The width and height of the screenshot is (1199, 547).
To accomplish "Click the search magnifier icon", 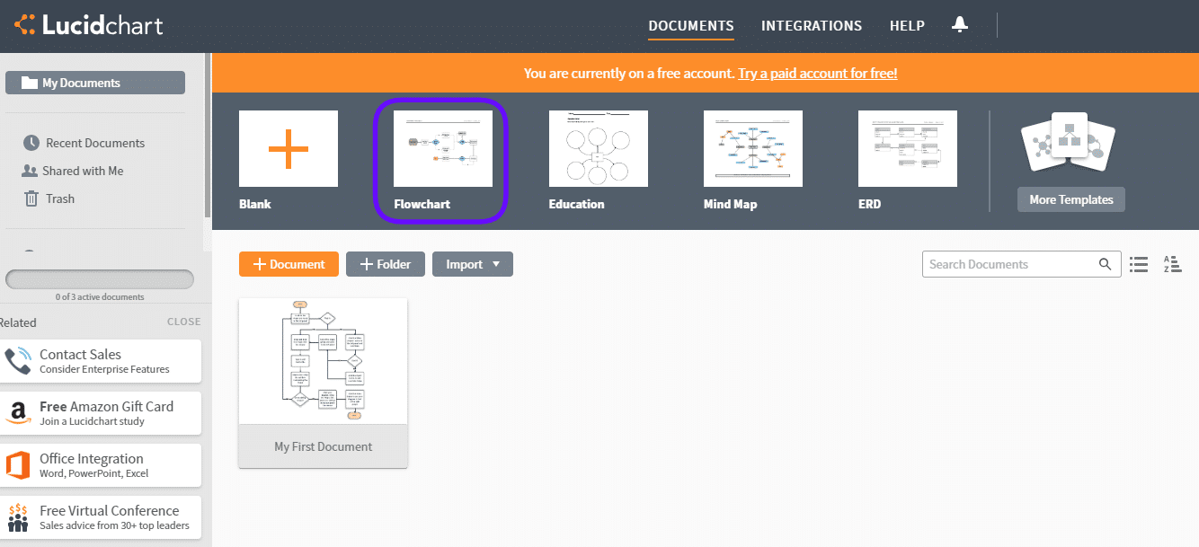I will (x=1105, y=263).
